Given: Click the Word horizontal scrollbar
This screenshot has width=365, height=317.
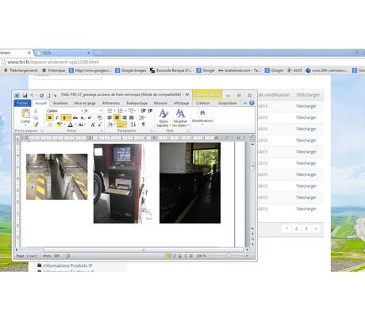Looking at the screenshot, I should click(143, 250).
